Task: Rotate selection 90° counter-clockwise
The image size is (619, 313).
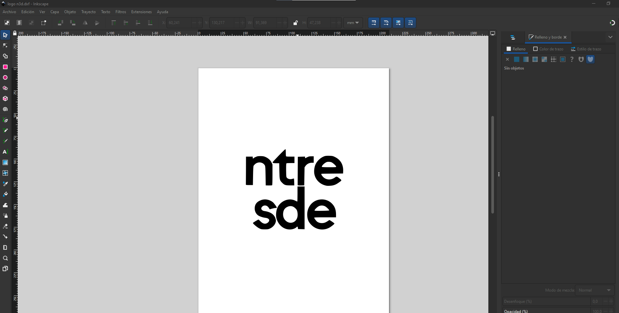Action: (61, 23)
